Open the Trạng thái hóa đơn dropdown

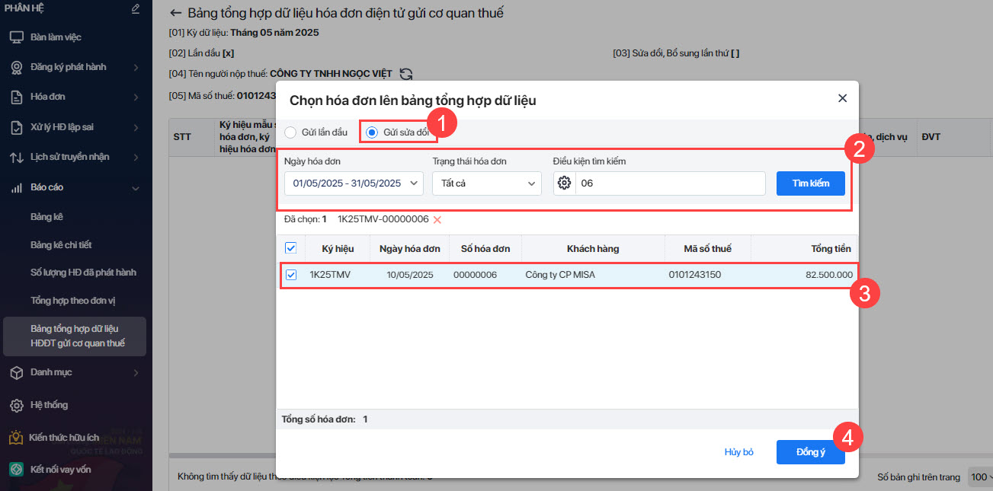pyautogui.click(x=486, y=183)
